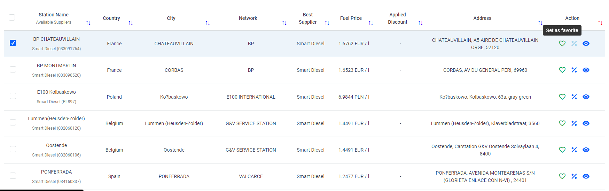609x191 pixels.
Task: View PONFERRADA station details eye icon
Action: (586, 176)
